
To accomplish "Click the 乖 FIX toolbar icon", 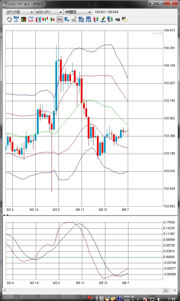I will pos(89,19).
